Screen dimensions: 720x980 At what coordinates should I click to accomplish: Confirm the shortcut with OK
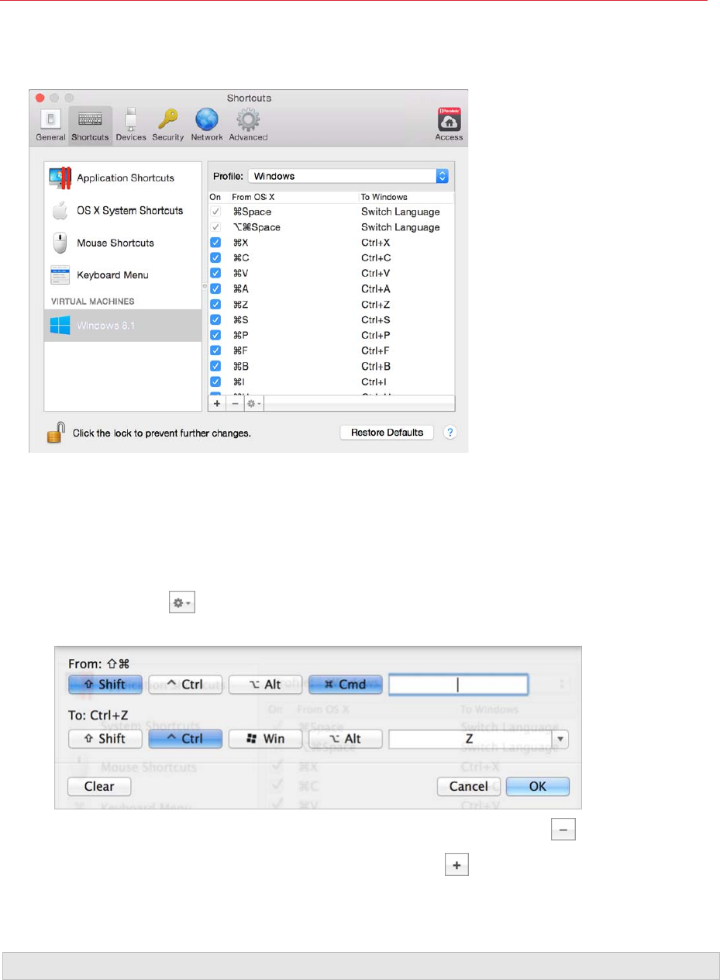tap(538, 786)
